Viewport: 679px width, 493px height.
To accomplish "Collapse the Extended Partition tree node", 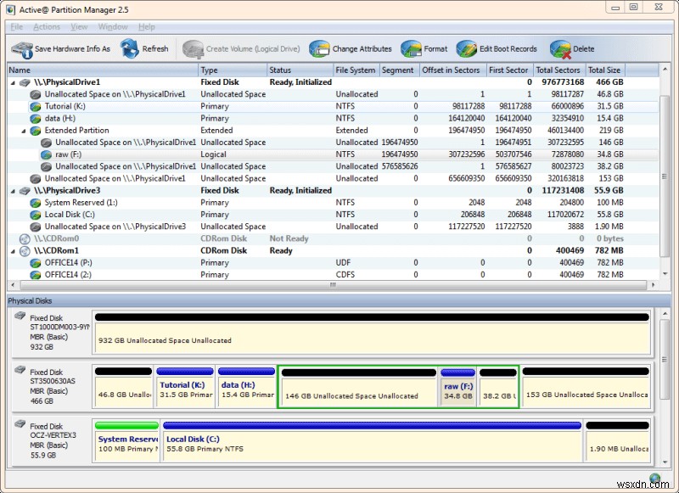I will tap(24, 131).
